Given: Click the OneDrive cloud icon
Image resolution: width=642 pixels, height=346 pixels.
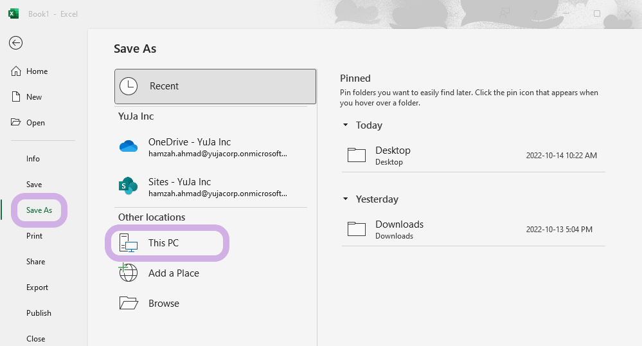Looking at the screenshot, I should click(129, 147).
